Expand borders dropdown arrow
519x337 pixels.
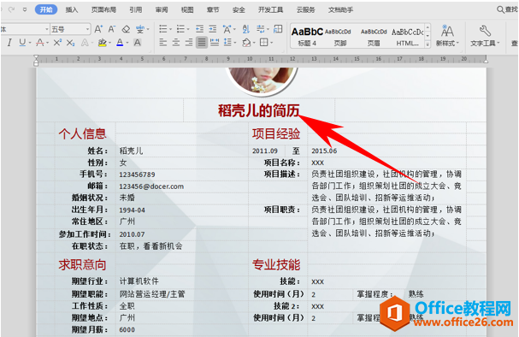(x=271, y=43)
